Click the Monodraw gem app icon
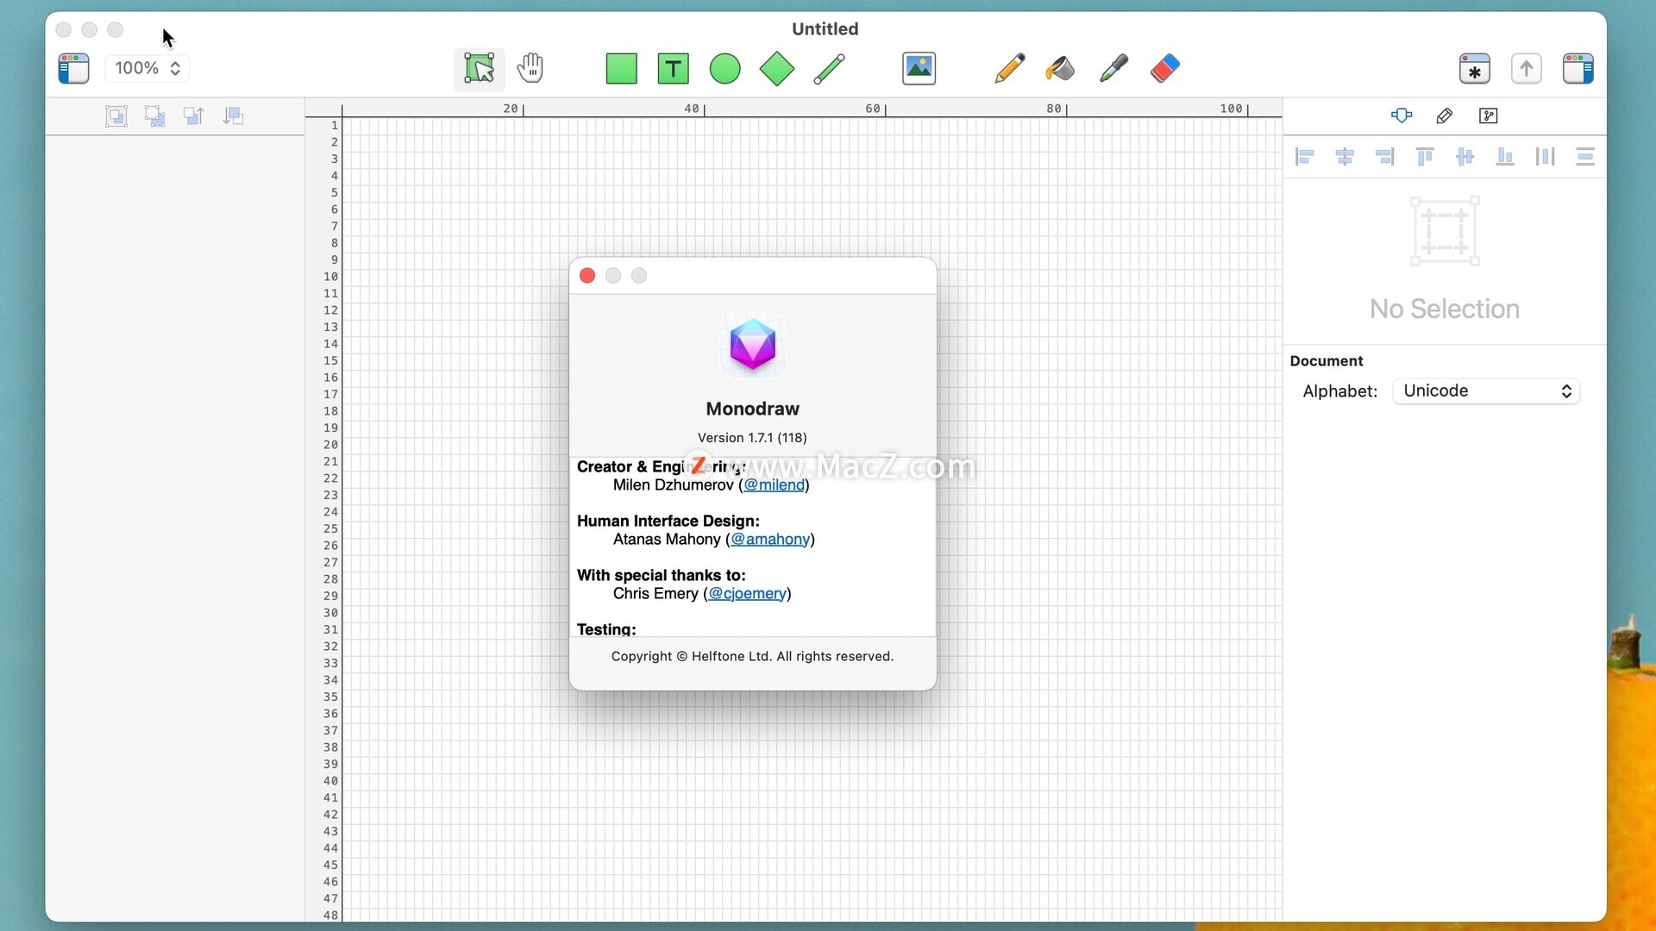This screenshot has height=931, width=1656. tap(753, 345)
